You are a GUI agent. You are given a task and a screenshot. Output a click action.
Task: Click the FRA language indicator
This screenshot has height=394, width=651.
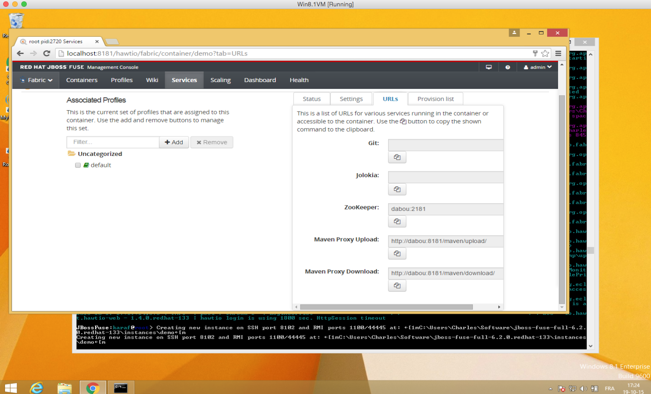pos(610,389)
